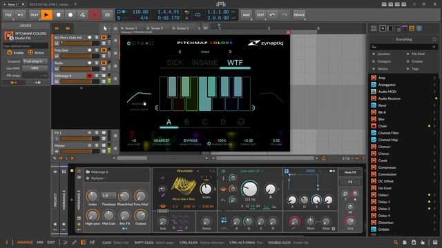This screenshot has height=248, width=442.
Task: Disarm record on Midrange 8 track
Action: click(89, 76)
